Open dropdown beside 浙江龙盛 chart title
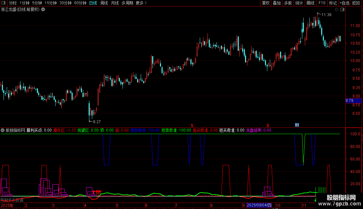Image resolution: width=363 pixels, height=209 pixels. 43,10
